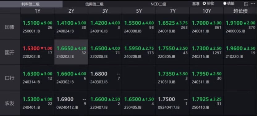Screen dimensions: 257x116
Task: Select the 农发 row label
Action: [10, 103]
